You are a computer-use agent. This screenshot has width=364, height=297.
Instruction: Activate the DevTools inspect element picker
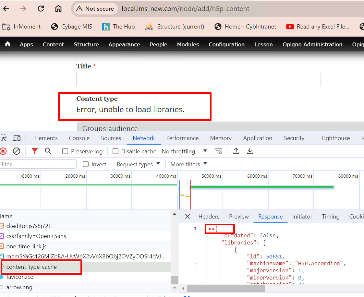coord(4,138)
